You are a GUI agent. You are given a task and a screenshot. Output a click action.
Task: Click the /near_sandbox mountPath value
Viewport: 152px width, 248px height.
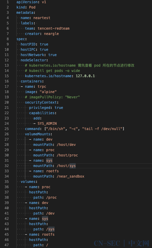tap(70, 176)
